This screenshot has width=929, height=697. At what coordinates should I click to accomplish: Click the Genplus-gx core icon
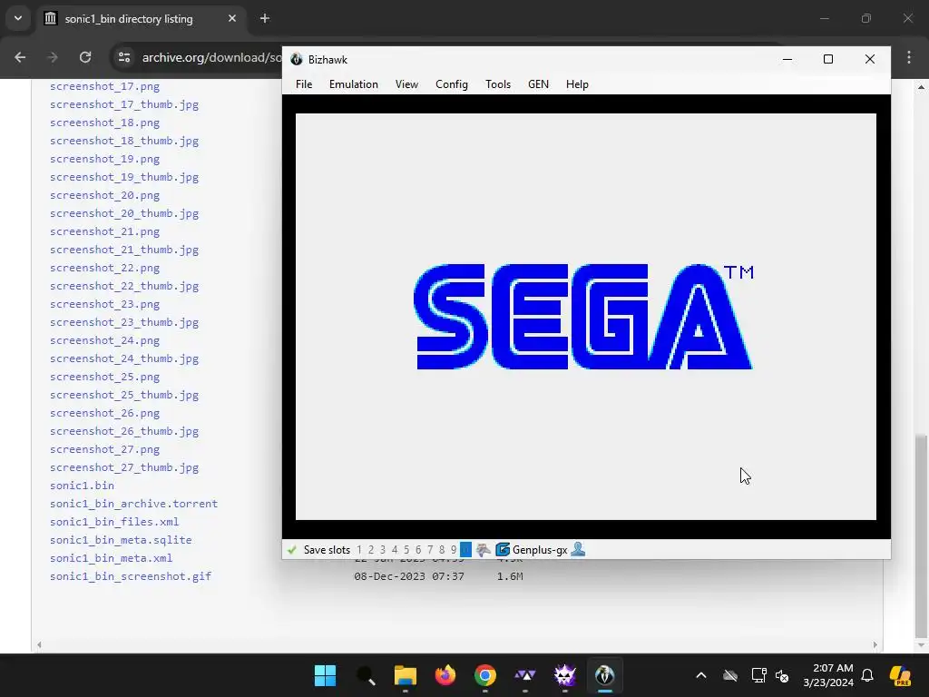tap(503, 550)
